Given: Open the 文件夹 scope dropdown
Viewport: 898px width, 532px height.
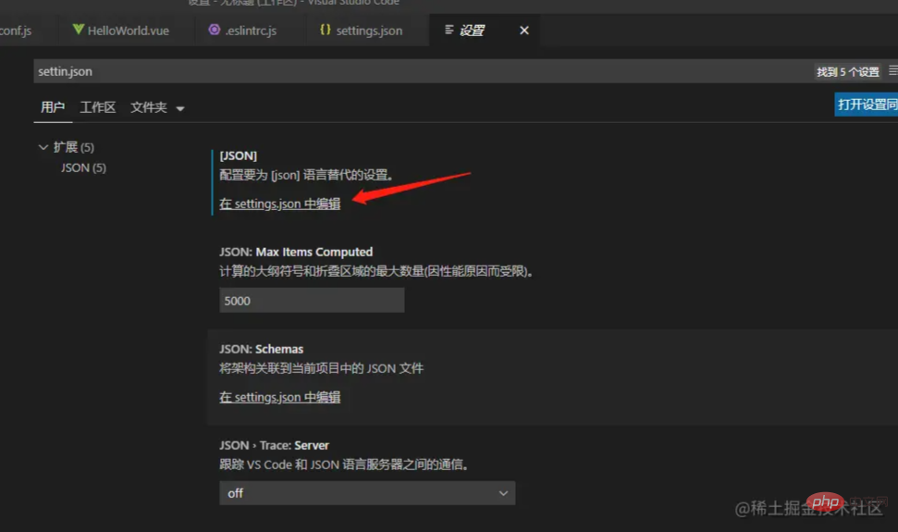Looking at the screenshot, I should click(x=157, y=107).
